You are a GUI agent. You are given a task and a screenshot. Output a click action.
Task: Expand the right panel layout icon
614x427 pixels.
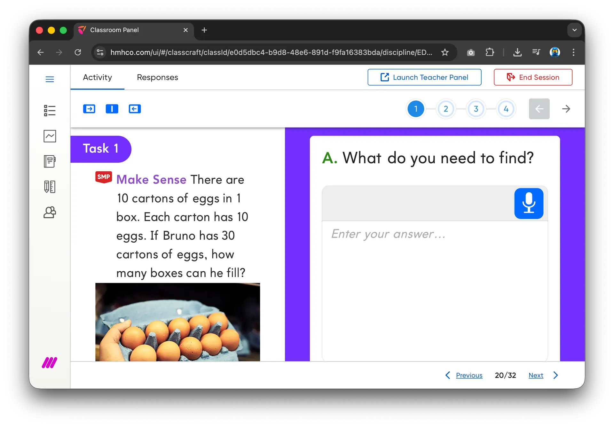coord(135,109)
